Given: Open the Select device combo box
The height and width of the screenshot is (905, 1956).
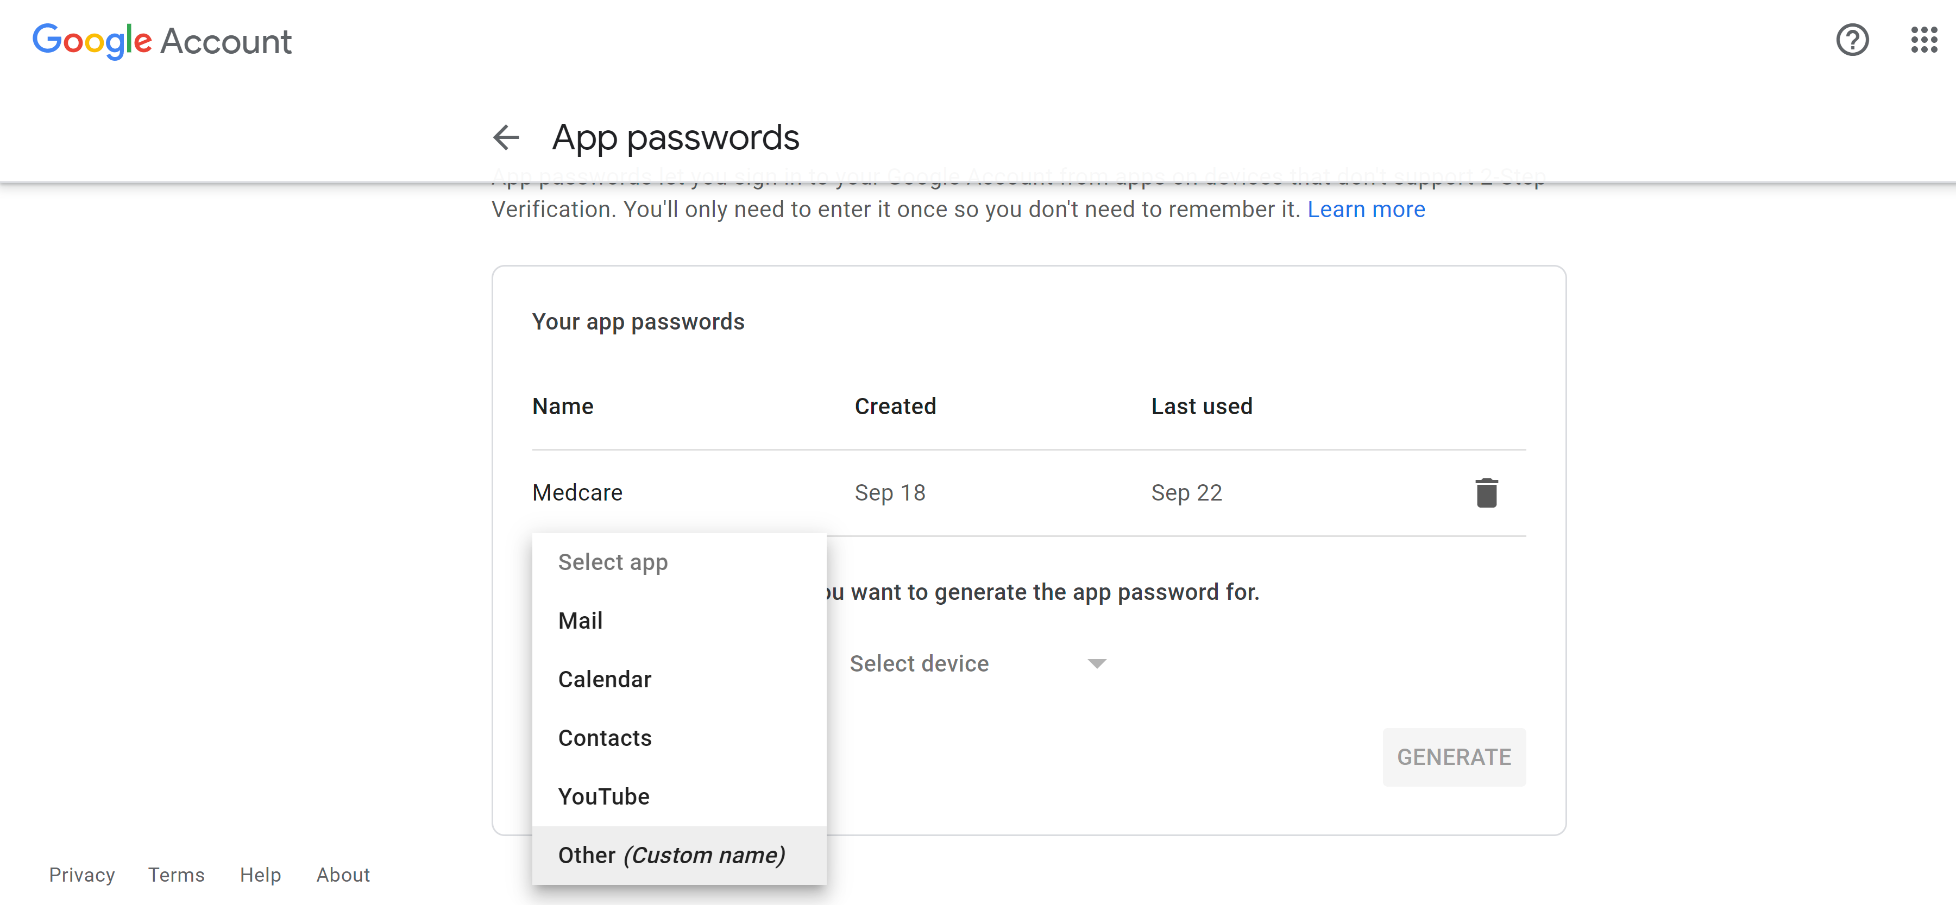Looking at the screenshot, I should click(976, 663).
